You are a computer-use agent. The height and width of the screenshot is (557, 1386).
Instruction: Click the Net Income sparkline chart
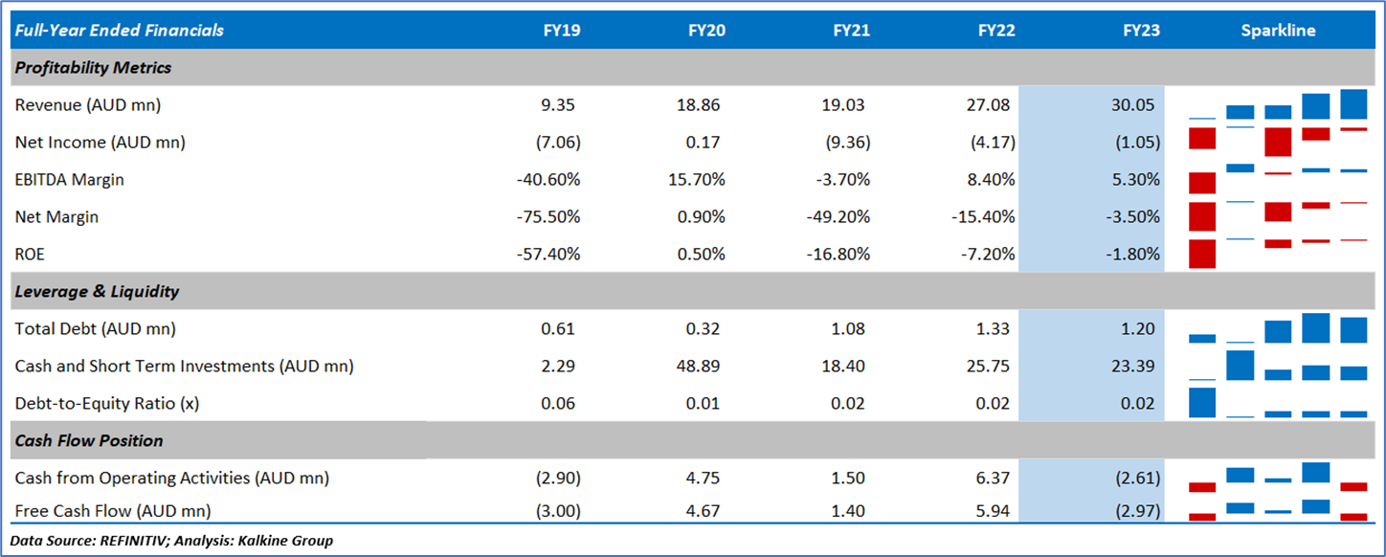[1278, 142]
